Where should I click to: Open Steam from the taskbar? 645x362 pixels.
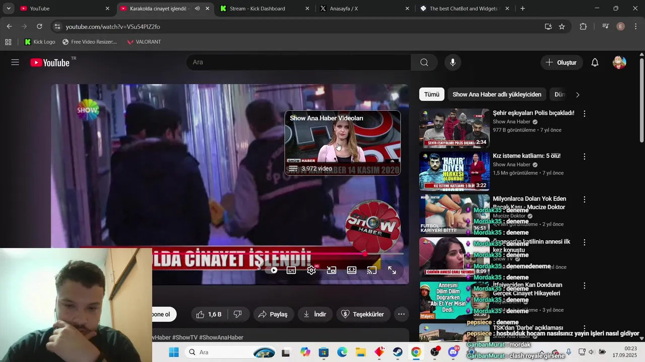(398, 352)
